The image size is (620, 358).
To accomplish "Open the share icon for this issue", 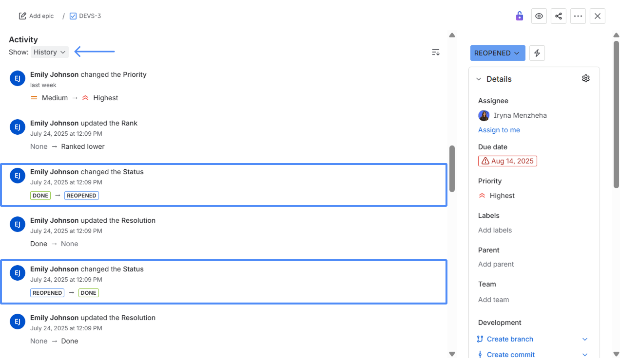I will tap(558, 16).
